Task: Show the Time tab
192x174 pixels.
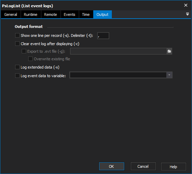Action: tap(86, 14)
